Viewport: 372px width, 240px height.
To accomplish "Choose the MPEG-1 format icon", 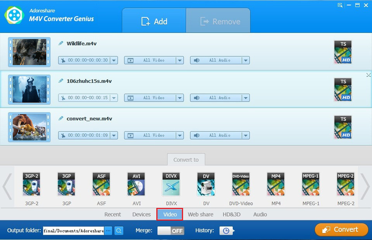I will (x=311, y=184).
